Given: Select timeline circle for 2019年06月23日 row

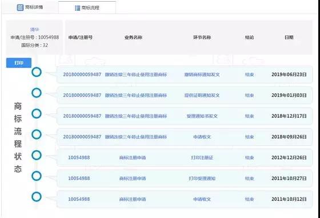Looking at the screenshot, I should 37,72.
